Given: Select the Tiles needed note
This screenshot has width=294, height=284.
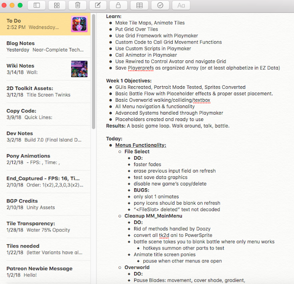Looking at the screenshot, I should (45, 249).
